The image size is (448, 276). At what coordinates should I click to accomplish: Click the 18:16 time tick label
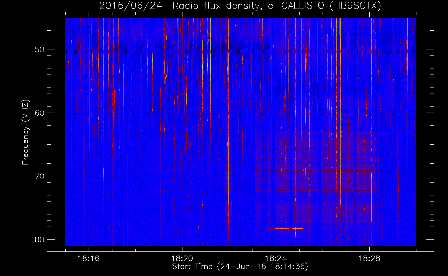pyautogui.click(x=89, y=259)
